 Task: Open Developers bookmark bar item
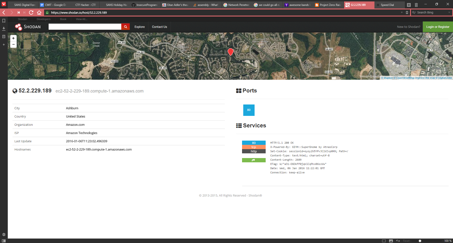(44, 19)
